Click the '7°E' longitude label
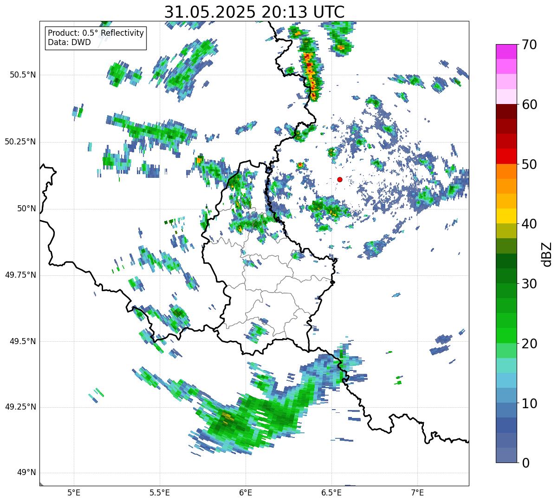 point(417,492)
